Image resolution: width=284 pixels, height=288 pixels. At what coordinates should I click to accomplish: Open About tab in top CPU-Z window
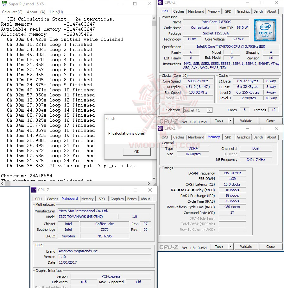click(x=271, y=11)
